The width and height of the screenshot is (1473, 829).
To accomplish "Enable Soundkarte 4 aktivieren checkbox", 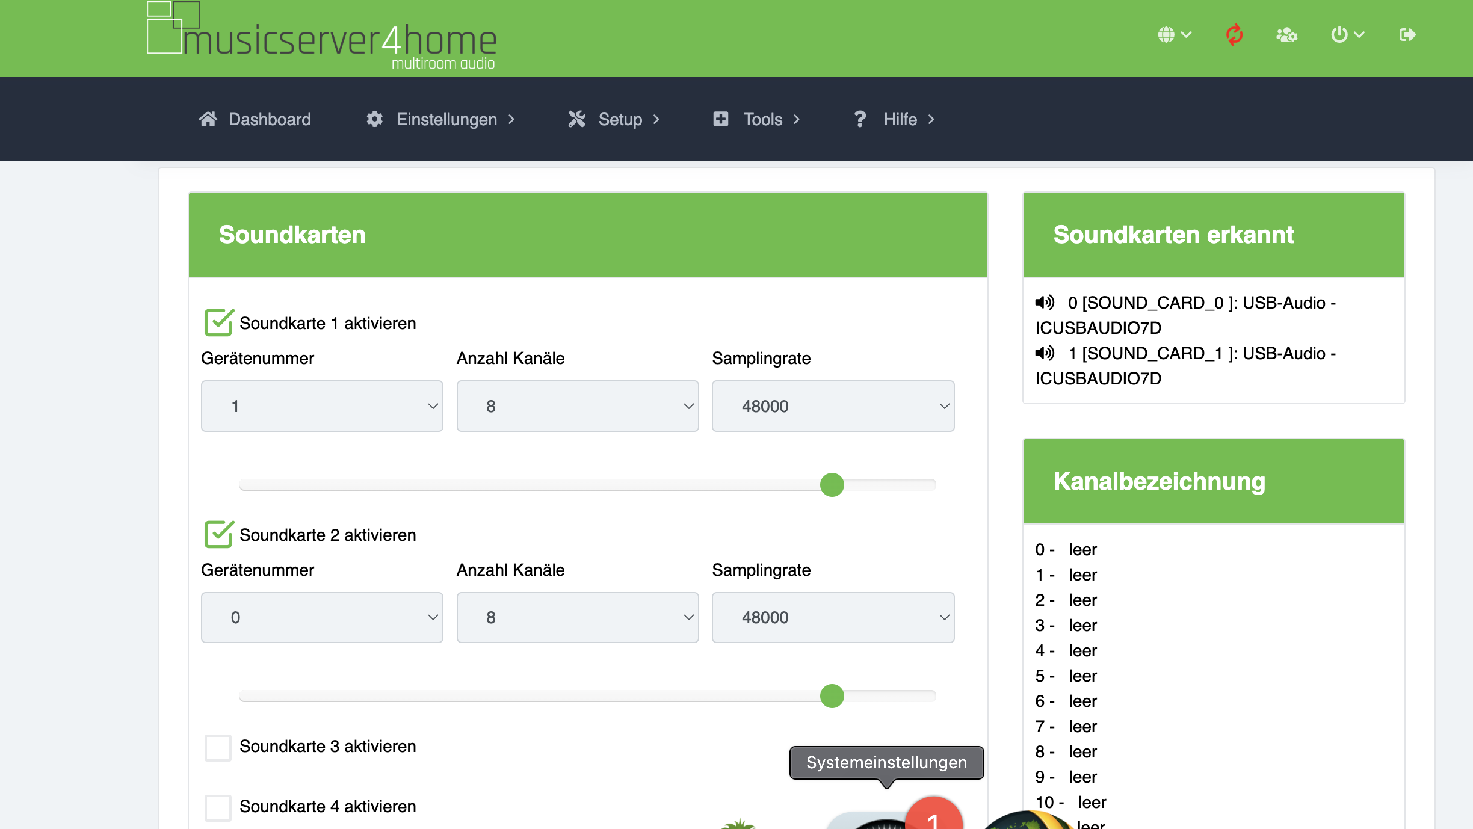I will [218, 807].
